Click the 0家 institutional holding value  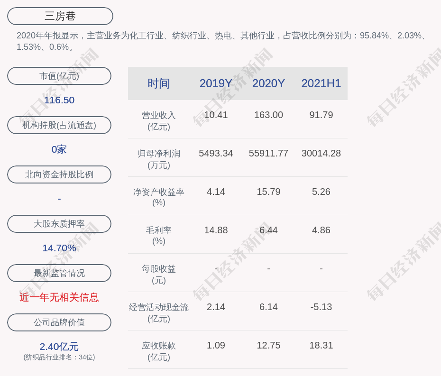59,149
